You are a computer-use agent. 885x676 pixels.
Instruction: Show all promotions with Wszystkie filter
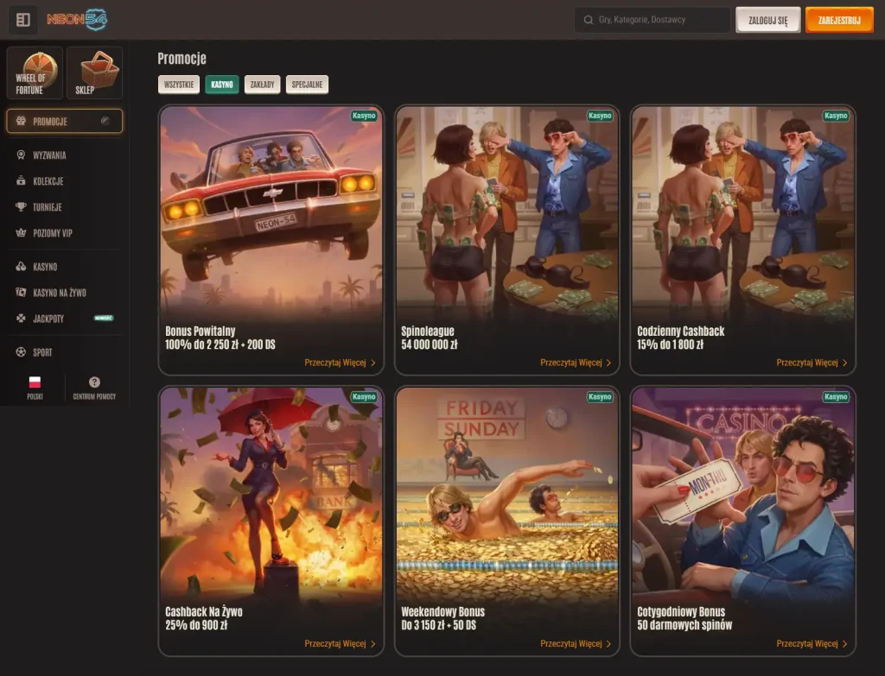(178, 85)
